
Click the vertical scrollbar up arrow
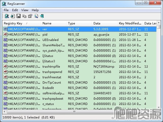(x=159, y=23)
